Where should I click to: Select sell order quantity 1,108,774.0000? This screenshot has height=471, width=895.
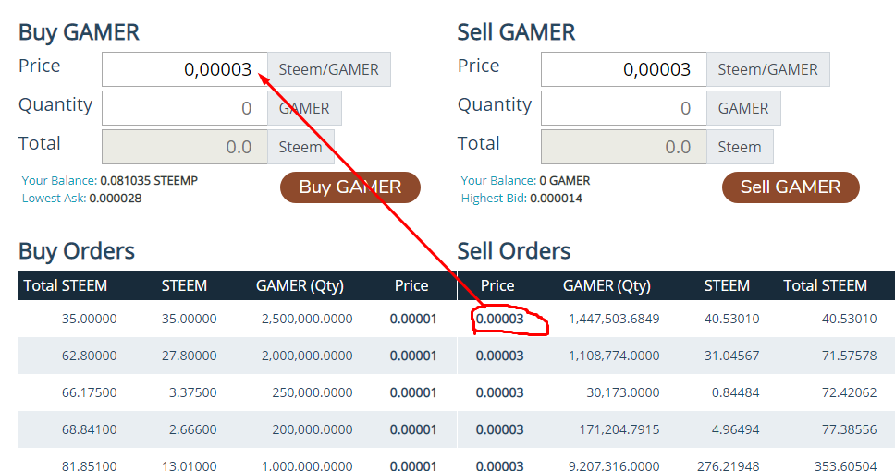click(x=614, y=356)
